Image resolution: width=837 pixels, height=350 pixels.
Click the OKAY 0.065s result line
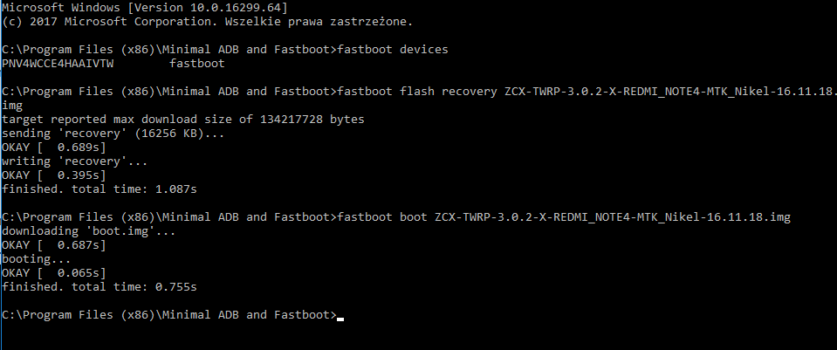click(54, 272)
